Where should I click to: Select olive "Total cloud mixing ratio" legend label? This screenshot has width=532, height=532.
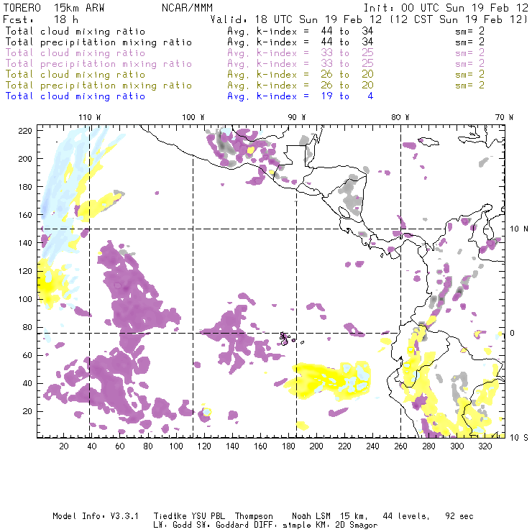[x=75, y=74]
